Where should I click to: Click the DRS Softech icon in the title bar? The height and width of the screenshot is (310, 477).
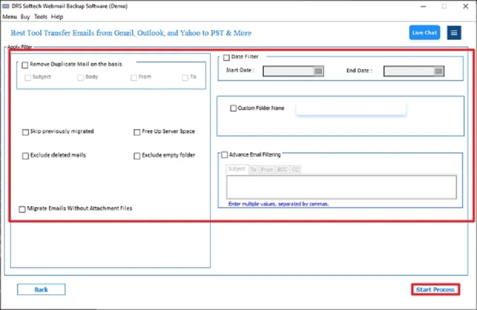click(7, 7)
